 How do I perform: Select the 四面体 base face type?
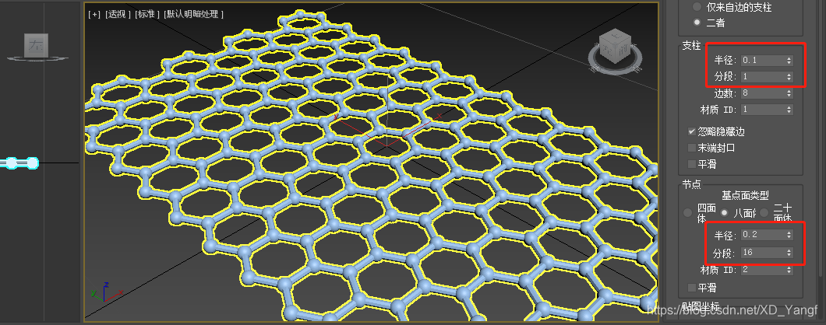[x=687, y=213]
